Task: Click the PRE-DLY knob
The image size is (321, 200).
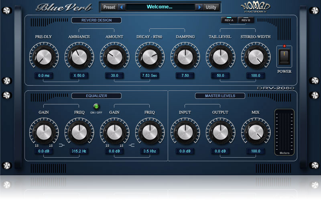Action: 43,57
